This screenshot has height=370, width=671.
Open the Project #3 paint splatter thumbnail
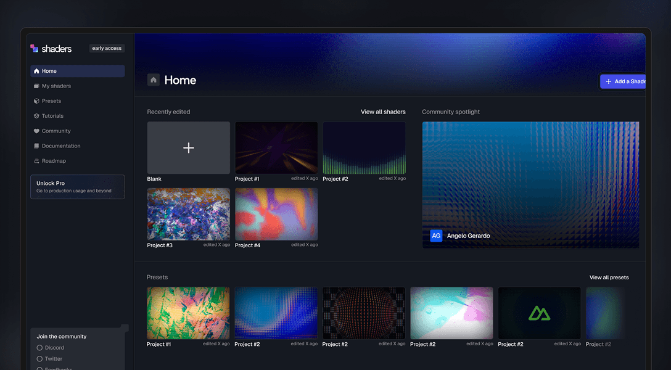tap(189, 215)
